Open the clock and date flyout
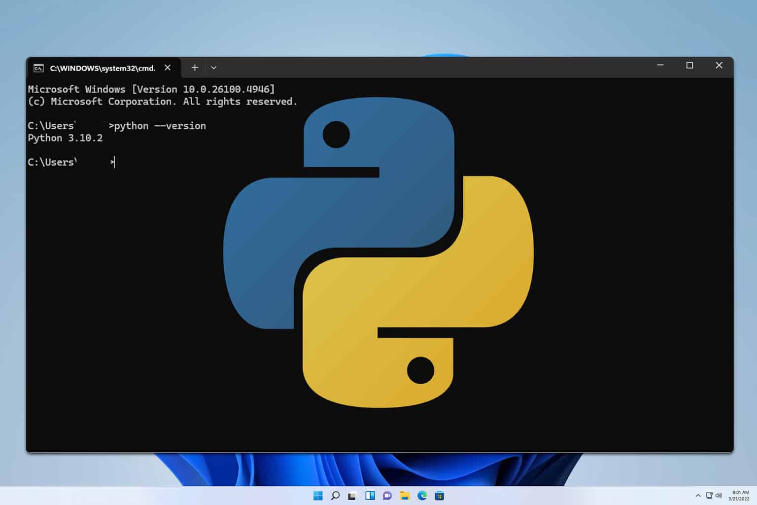Viewport: 757px width, 505px height. (x=740, y=496)
